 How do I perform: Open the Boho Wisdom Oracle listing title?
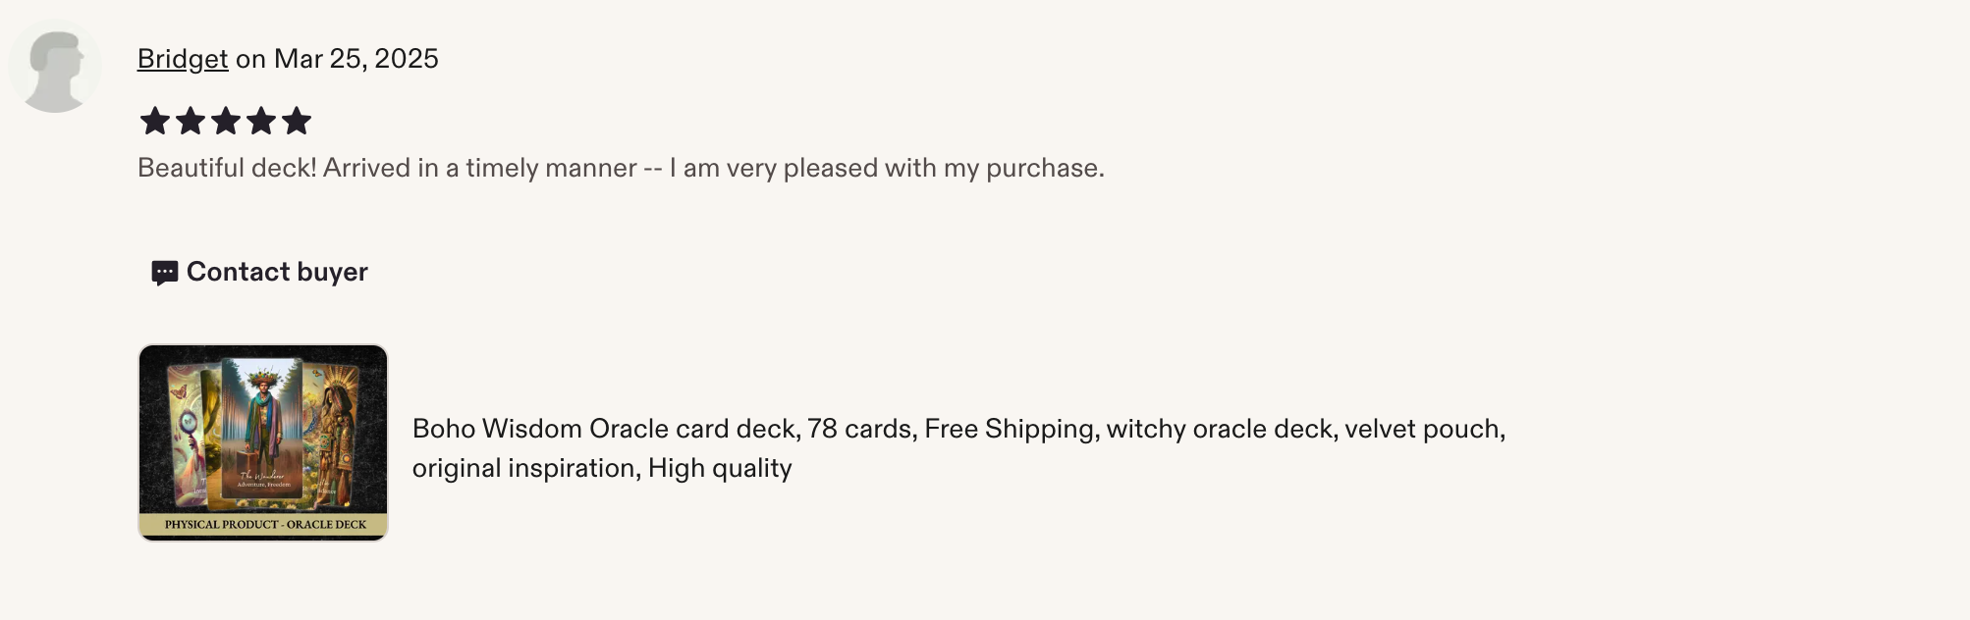click(x=958, y=448)
